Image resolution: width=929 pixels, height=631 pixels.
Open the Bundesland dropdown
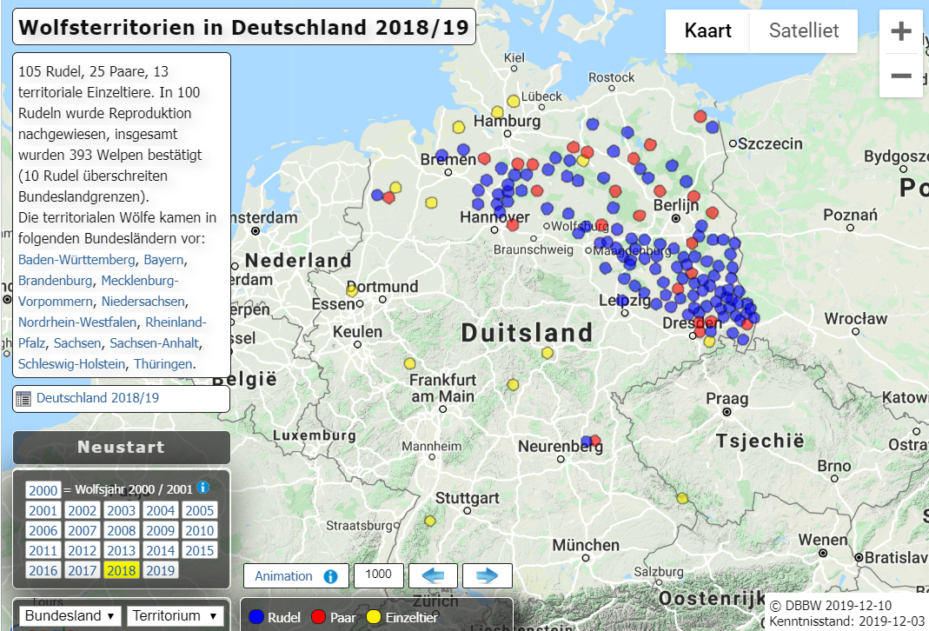69,614
